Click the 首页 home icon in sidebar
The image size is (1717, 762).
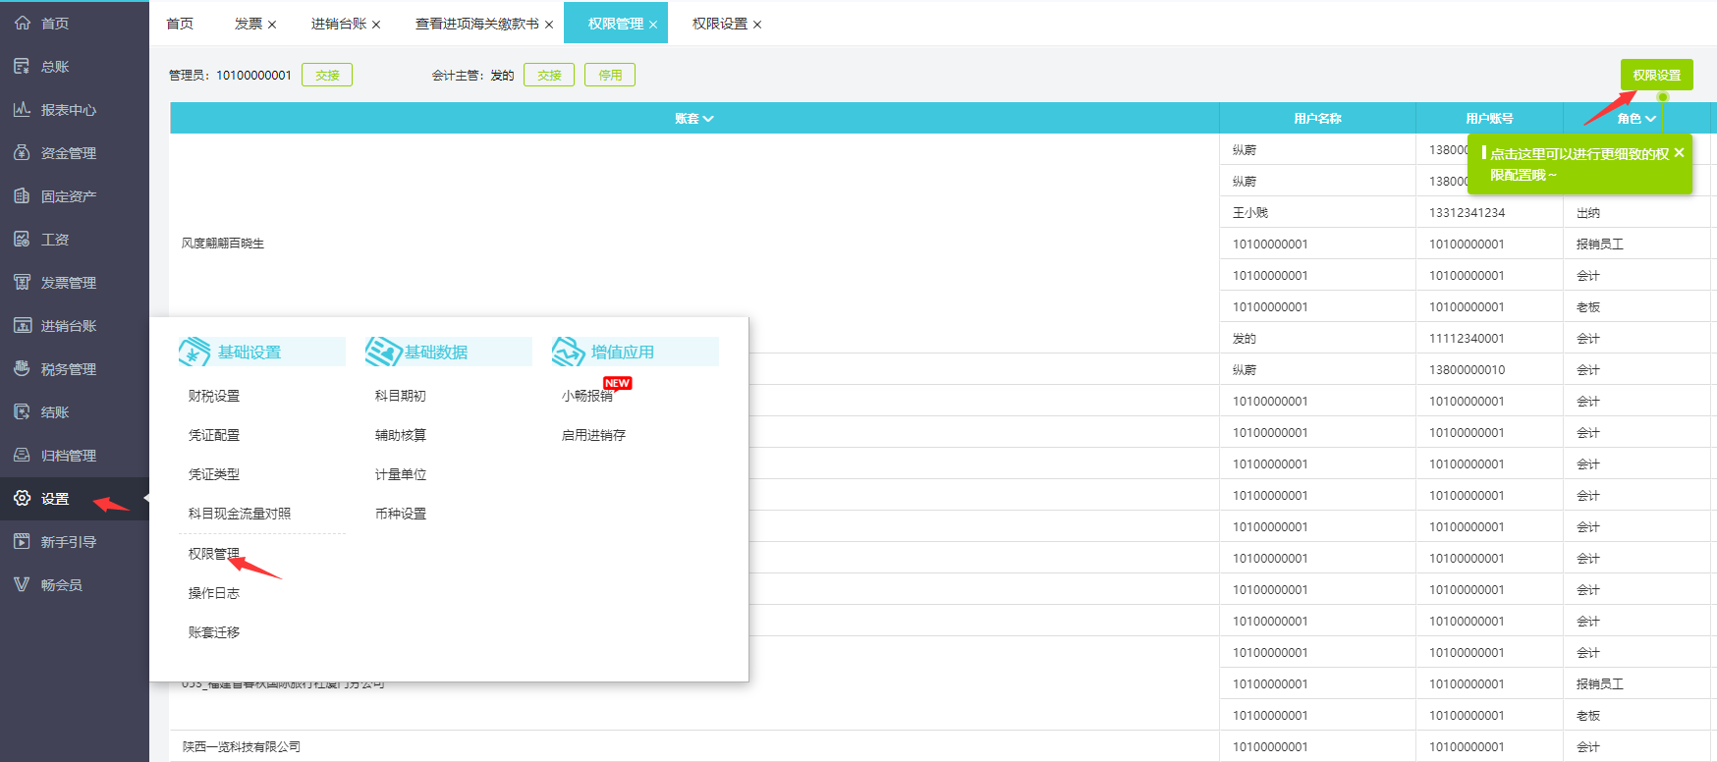(22, 23)
